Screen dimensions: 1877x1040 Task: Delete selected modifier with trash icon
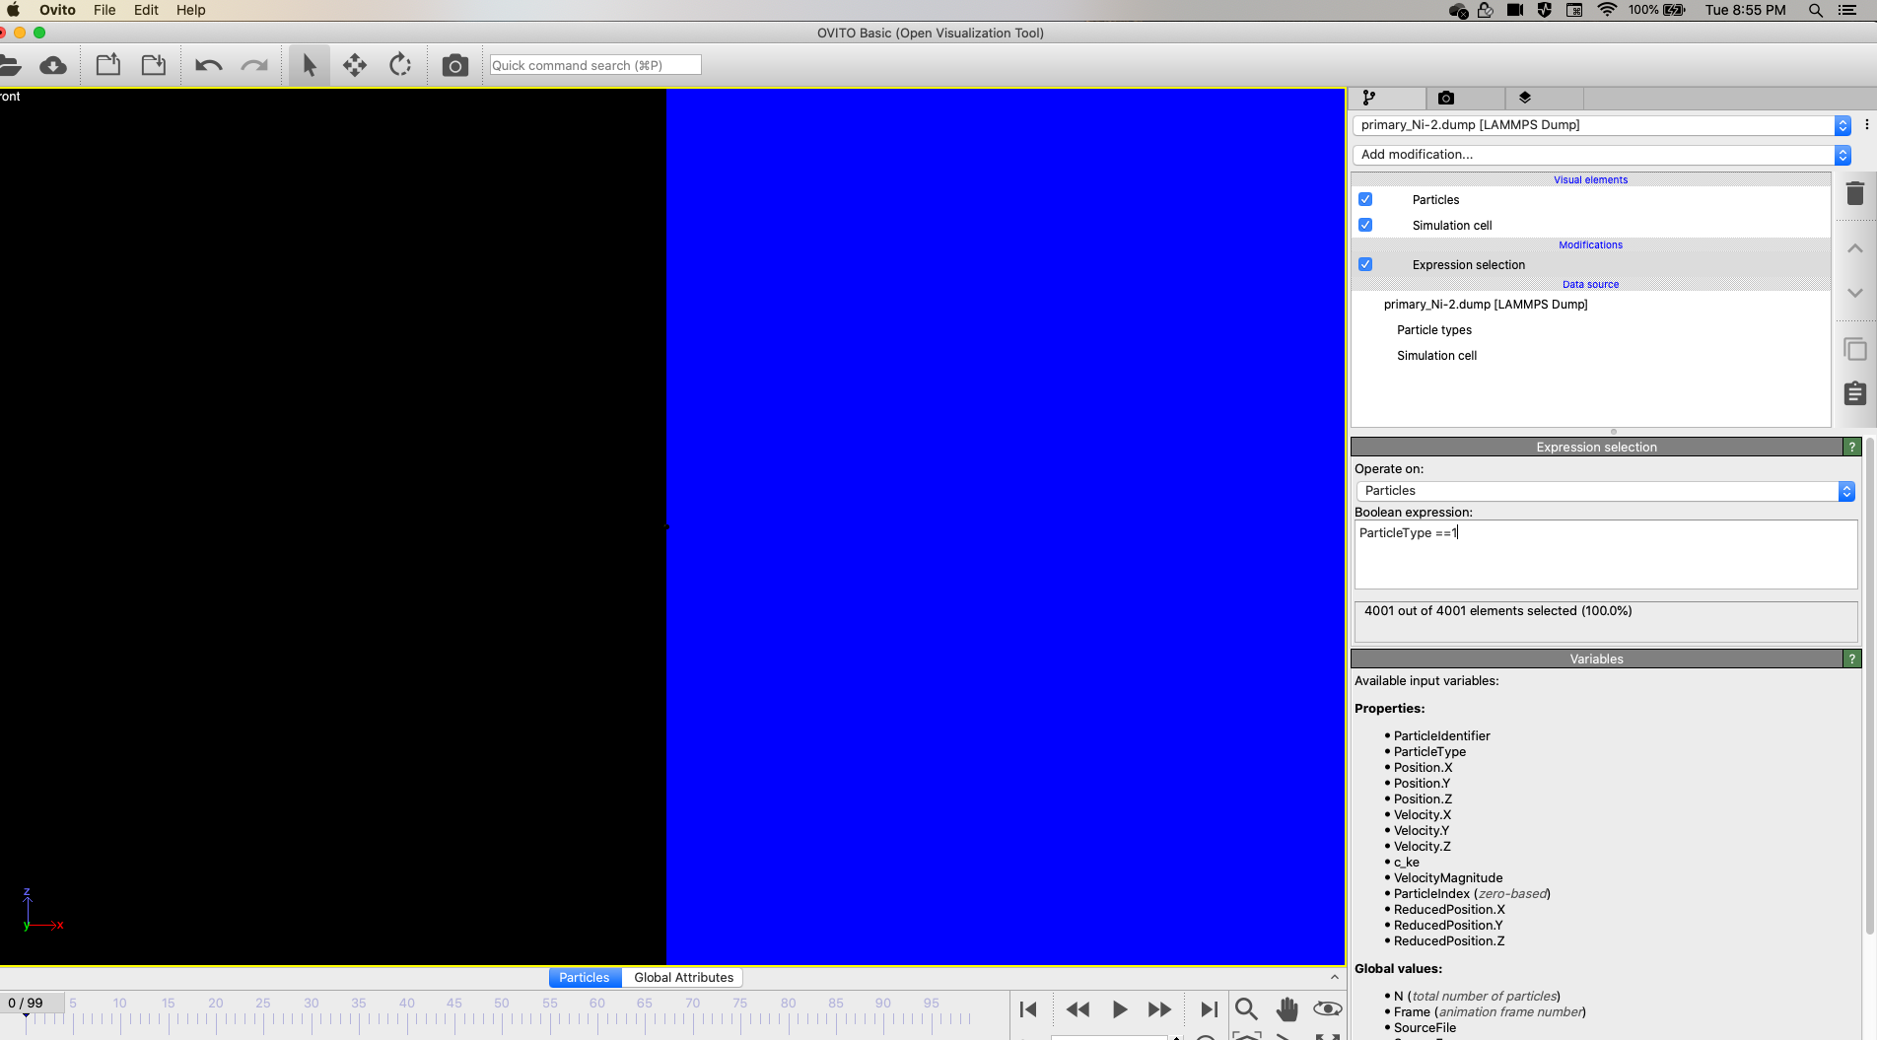tap(1854, 194)
